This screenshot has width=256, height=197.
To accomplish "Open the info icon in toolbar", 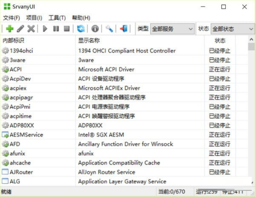I will [95, 29].
